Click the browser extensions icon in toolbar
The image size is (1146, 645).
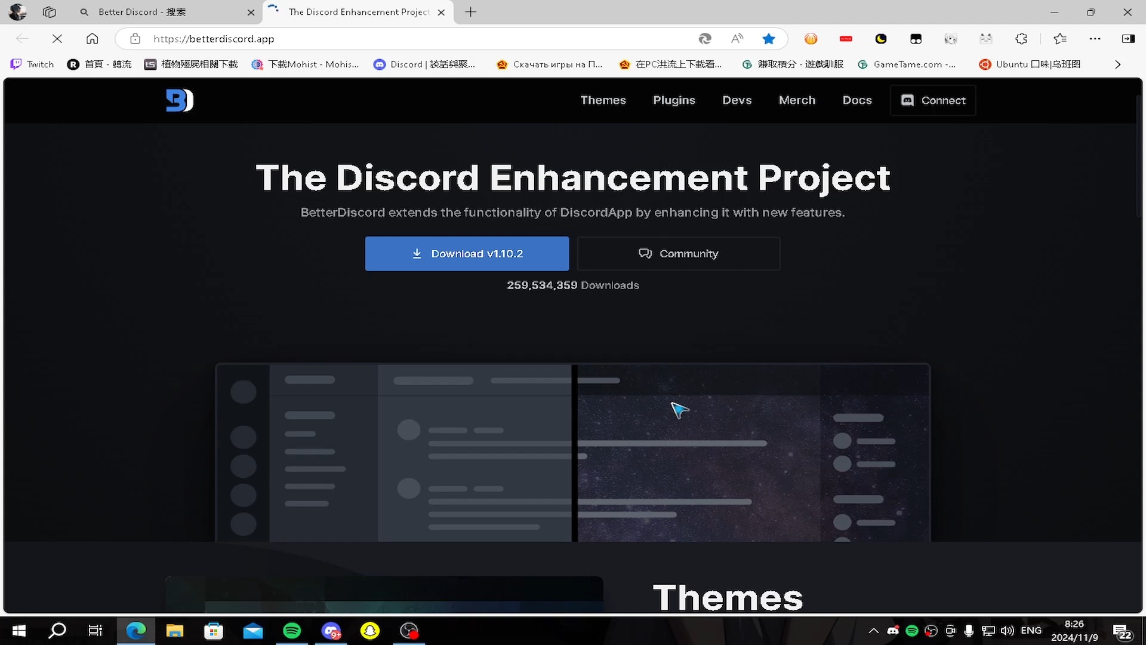pos(1022,38)
